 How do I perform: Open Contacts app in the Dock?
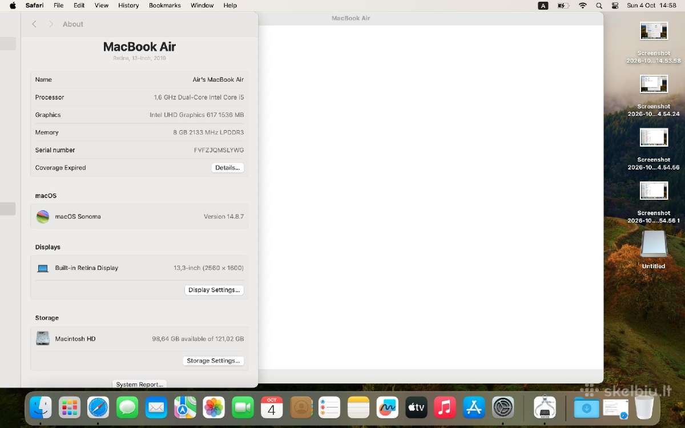301,407
